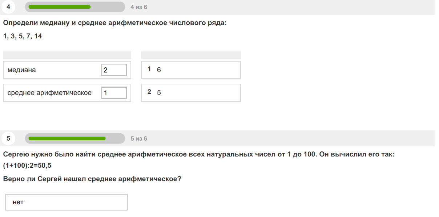
Task: Select answer option 2 with value 5
Action: point(191,93)
